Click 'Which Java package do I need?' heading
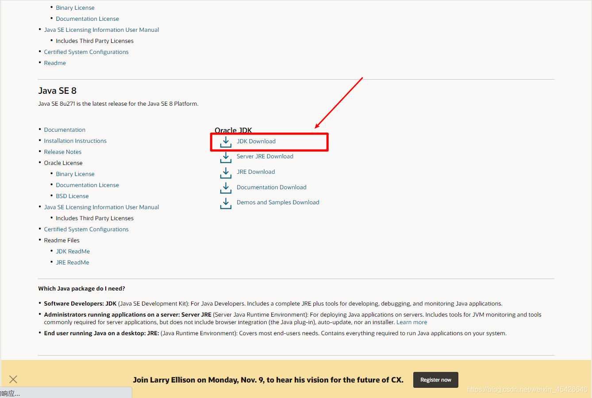Screen dimensions: 592x398 81,288
